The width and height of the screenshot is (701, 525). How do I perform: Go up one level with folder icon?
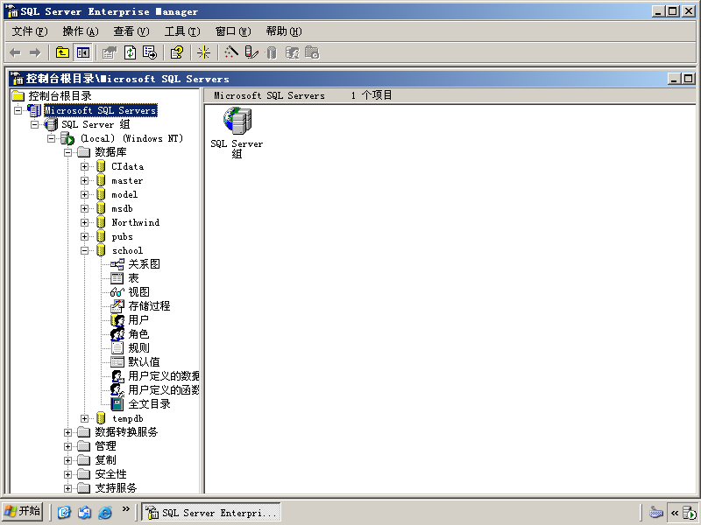pyautogui.click(x=62, y=52)
